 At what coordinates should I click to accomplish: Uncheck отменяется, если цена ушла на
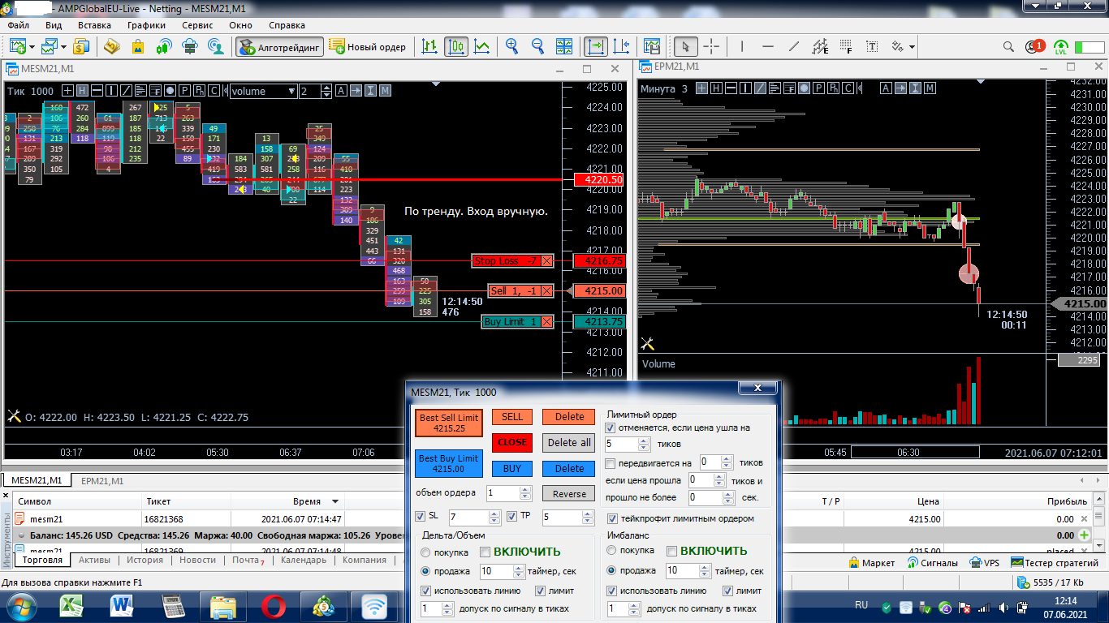pos(611,428)
